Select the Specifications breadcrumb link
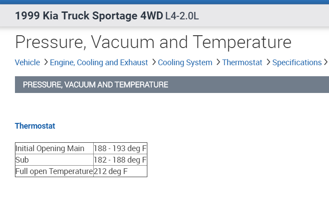329x204 pixels. point(297,63)
